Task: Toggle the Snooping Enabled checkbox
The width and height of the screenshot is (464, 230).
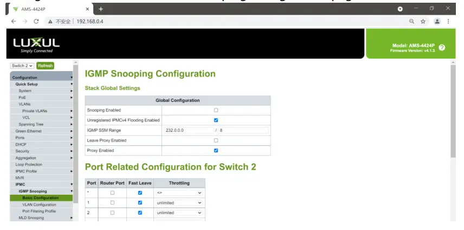Action: pos(216,110)
